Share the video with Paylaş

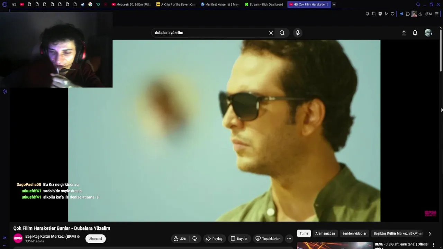[x=214, y=239]
